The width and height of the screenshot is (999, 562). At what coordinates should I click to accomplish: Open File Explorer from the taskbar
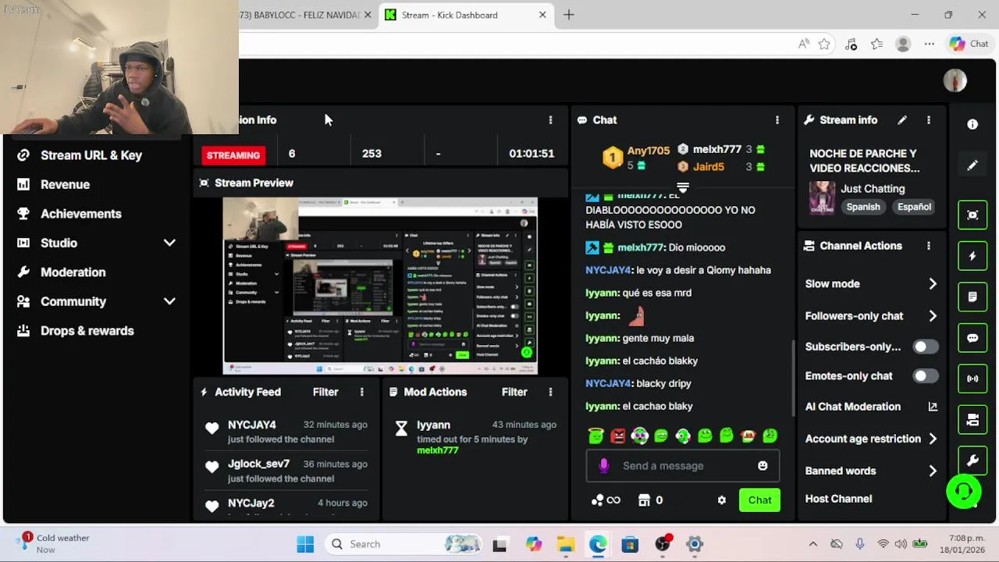tap(566, 544)
